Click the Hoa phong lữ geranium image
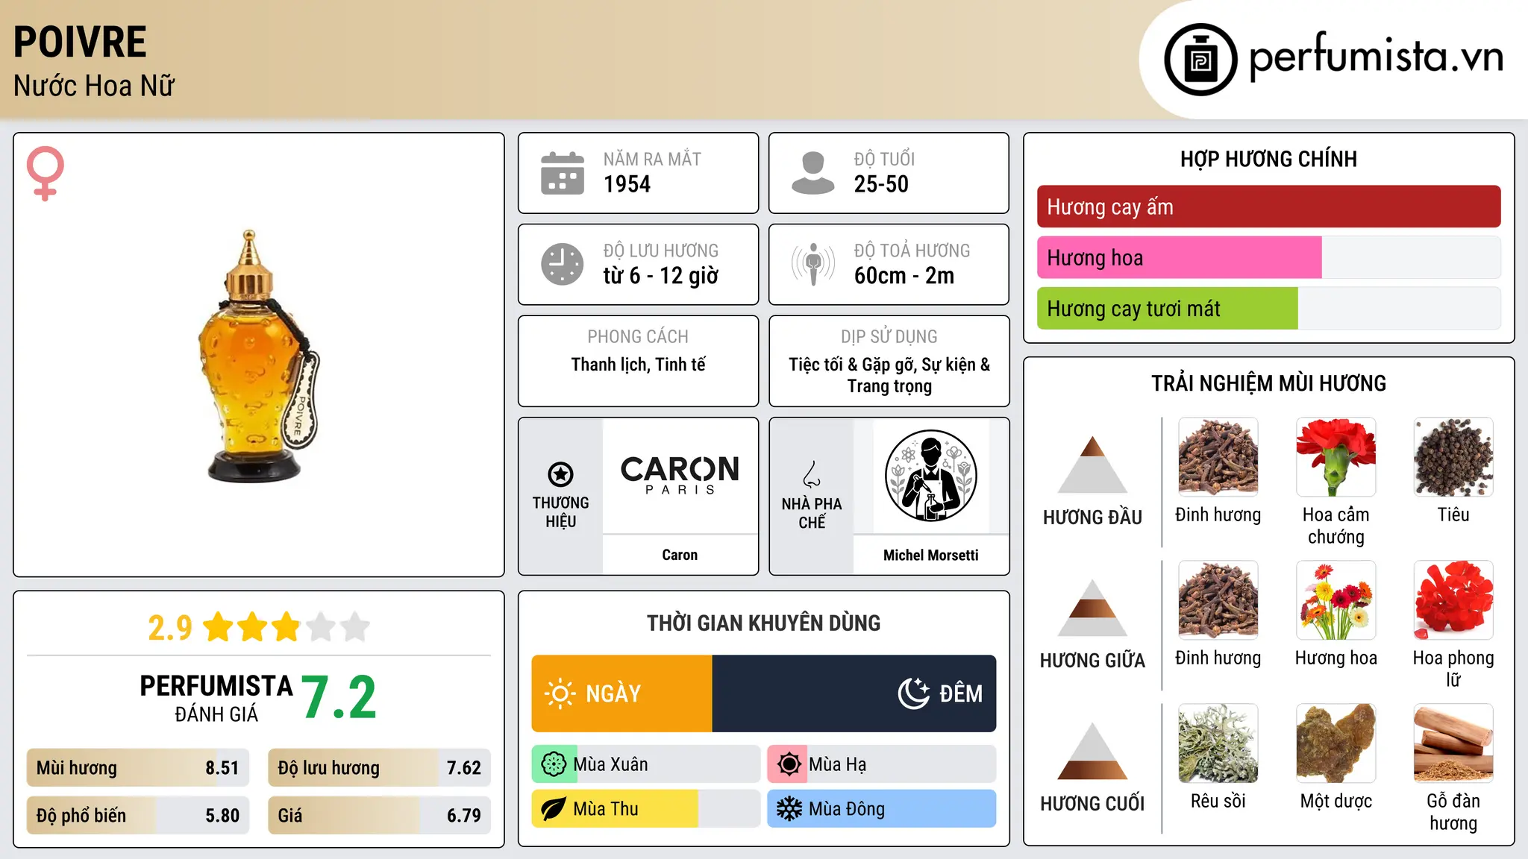The width and height of the screenshot is (1528, 859). 1453,600
